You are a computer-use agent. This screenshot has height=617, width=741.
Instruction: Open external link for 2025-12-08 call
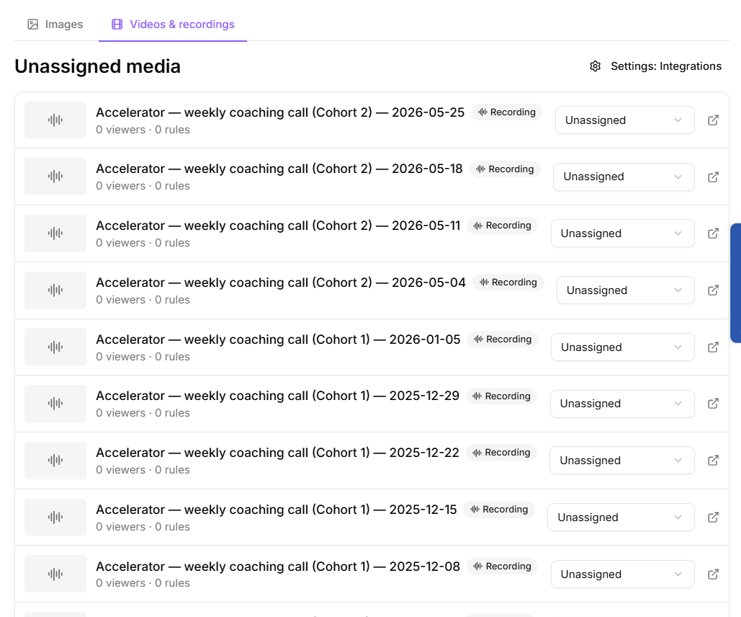713,574
